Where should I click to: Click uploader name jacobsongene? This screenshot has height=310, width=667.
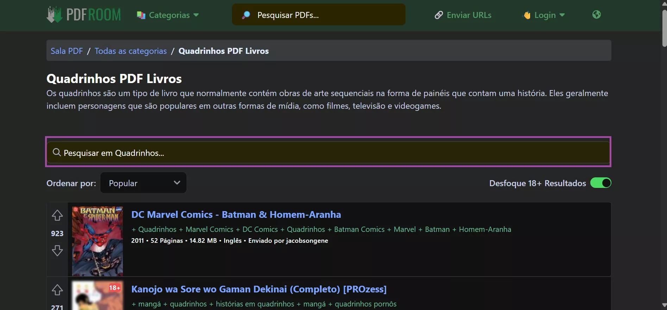pos(307,241)
